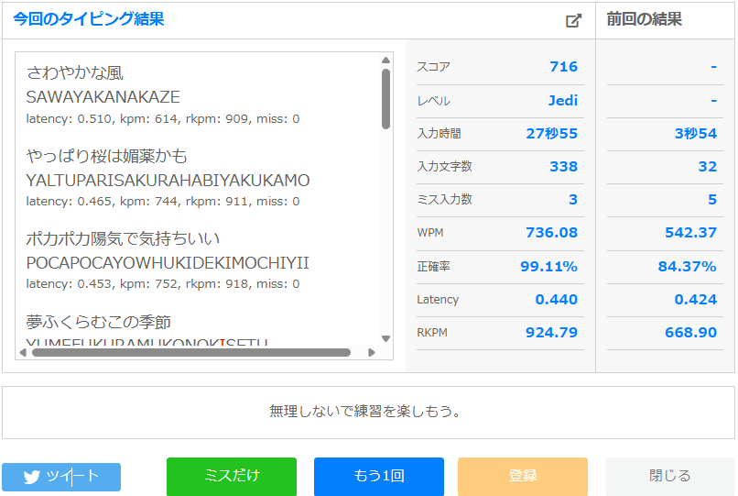This screenshot has height=496, width=738.
Task: Click the 閉じる close button
Action: pyautogui.click(x=669, y=477)
